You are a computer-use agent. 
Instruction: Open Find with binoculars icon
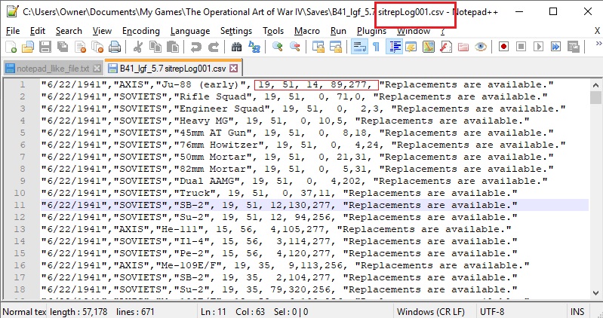point(236,47)
